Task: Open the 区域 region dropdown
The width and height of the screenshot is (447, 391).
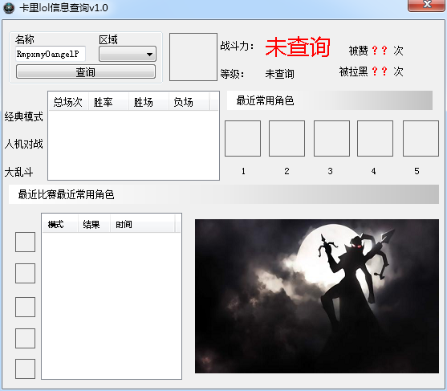Action: (128, 54)
